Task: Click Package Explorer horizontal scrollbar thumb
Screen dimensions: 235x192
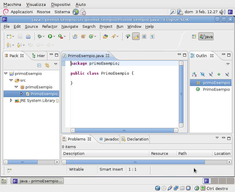Action: click(23, 162)
